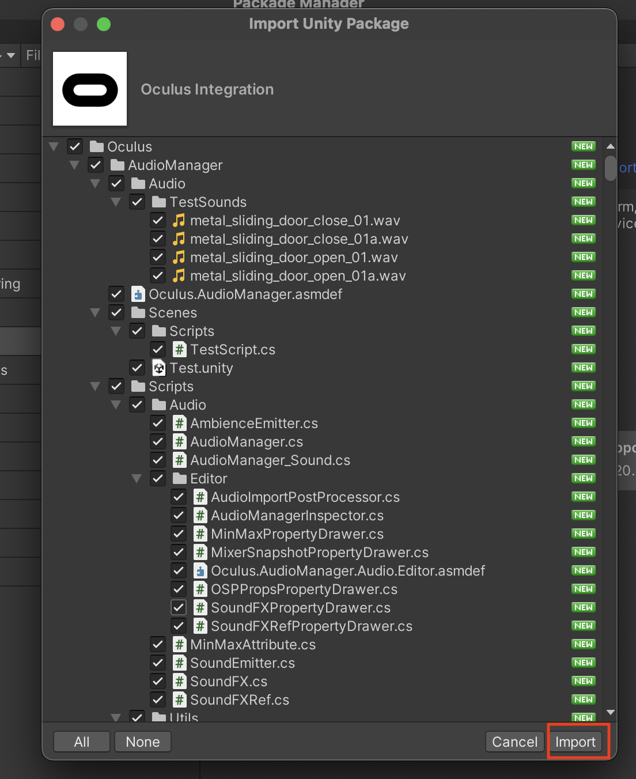Click the Cancel button
This screenshot has width=636, height=779.
coord(514,742)
